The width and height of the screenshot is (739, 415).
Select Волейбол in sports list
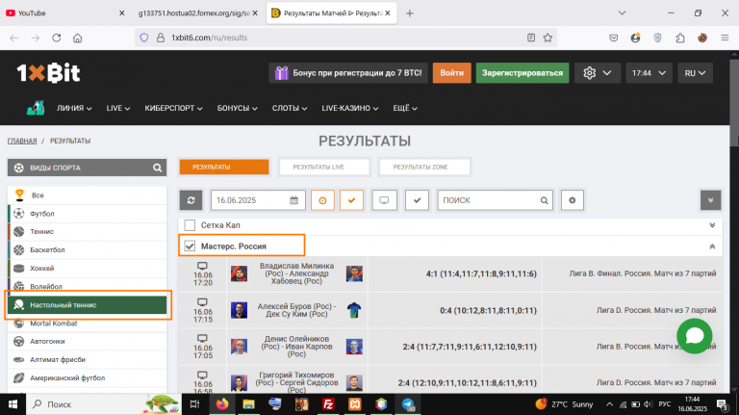[88, 286]
